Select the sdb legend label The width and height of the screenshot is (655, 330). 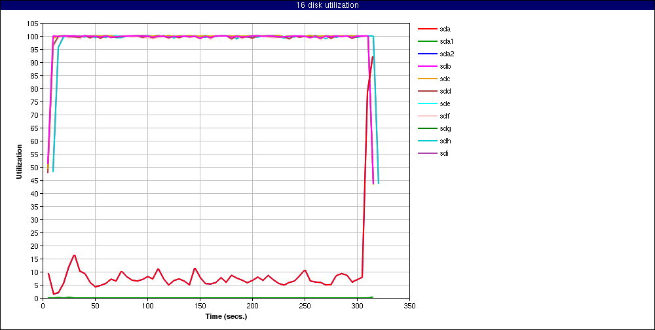point(445,66)
